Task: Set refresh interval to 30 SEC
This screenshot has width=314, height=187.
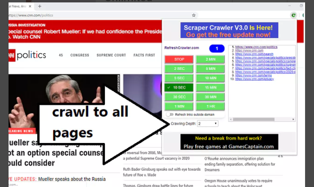Action: click(179, 97)
